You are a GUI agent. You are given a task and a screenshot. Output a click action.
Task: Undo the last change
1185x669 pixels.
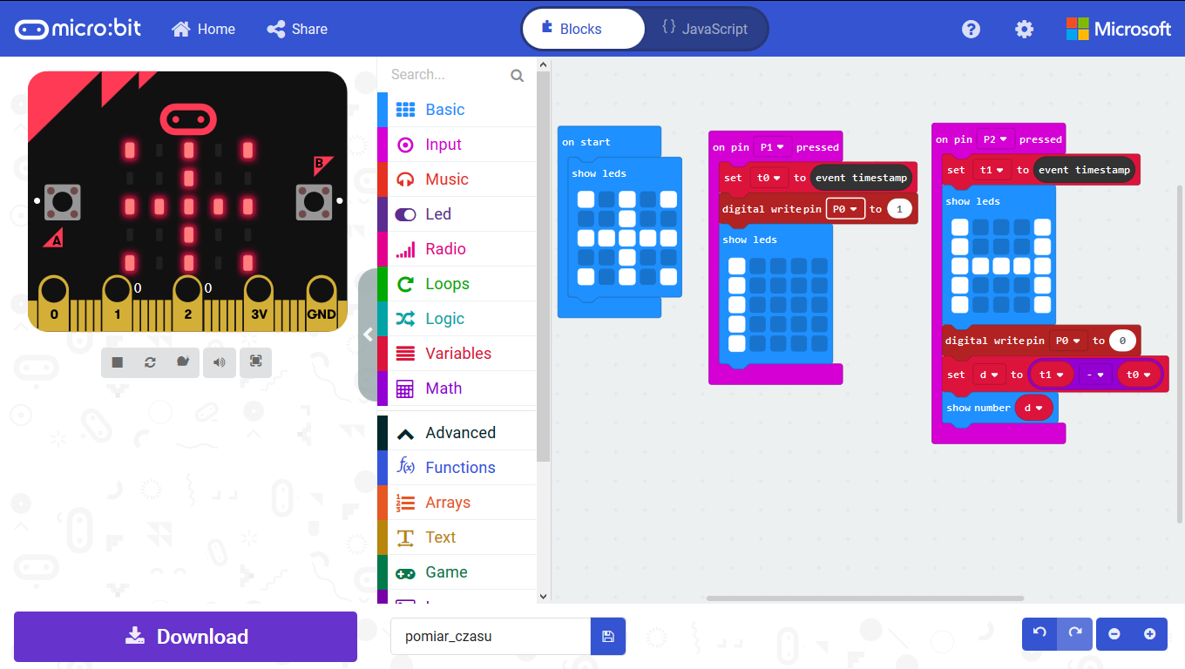click(x=1039, y=633)
